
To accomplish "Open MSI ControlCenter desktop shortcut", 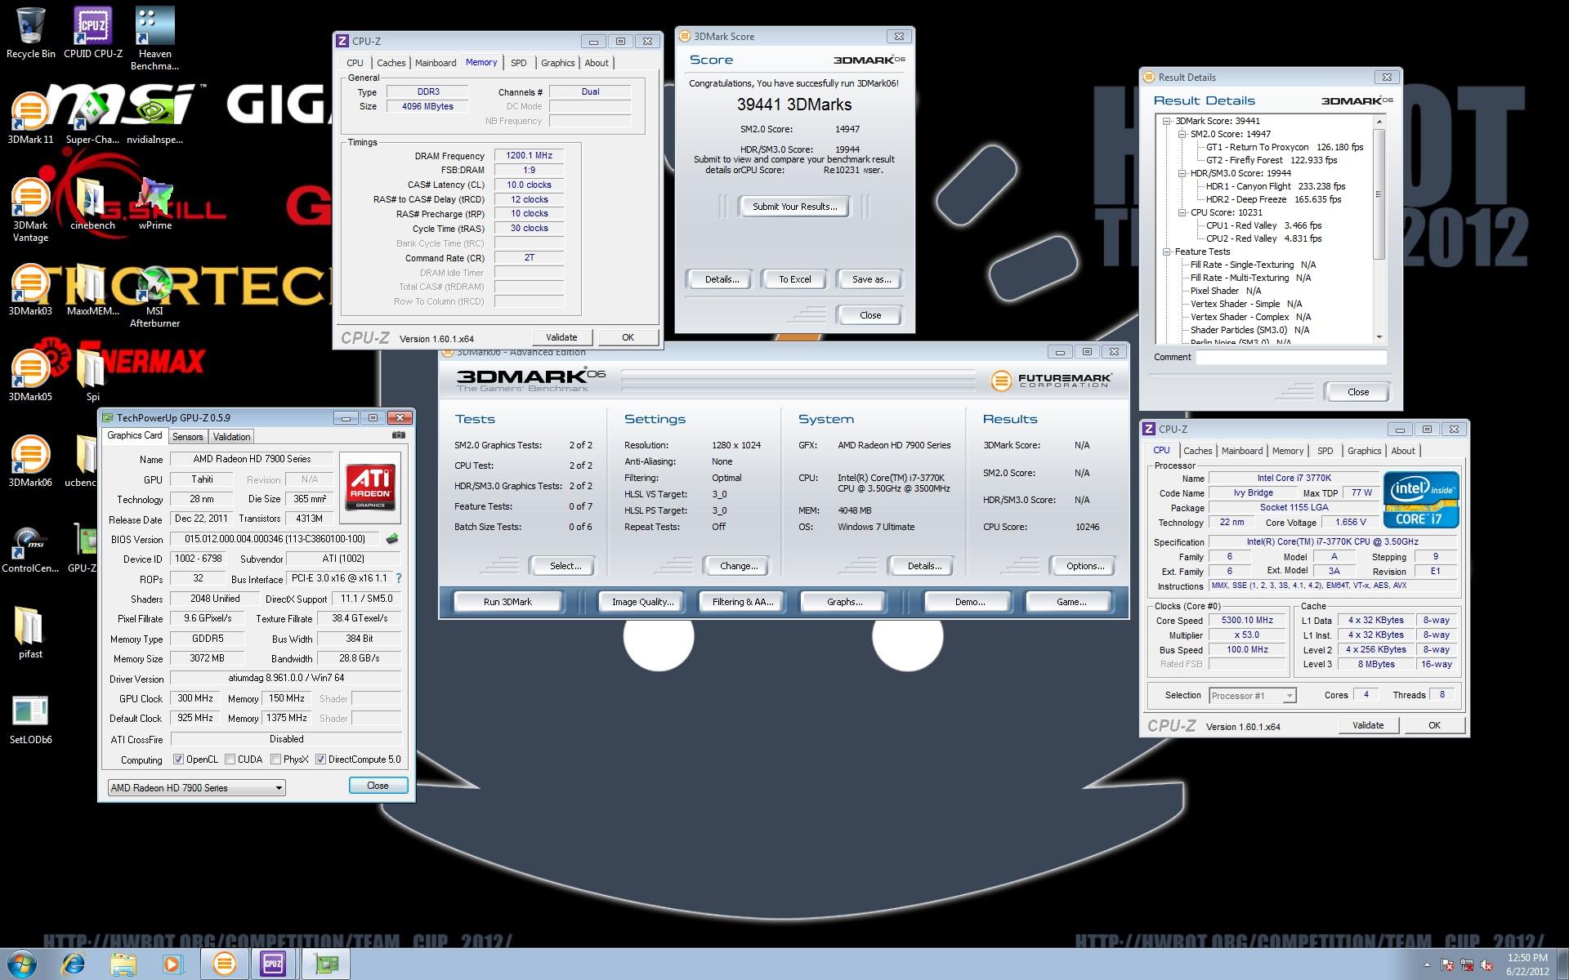I will click(30, 547).
